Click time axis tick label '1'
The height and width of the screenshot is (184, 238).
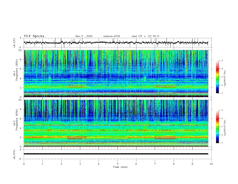click(x=42, y=164)
